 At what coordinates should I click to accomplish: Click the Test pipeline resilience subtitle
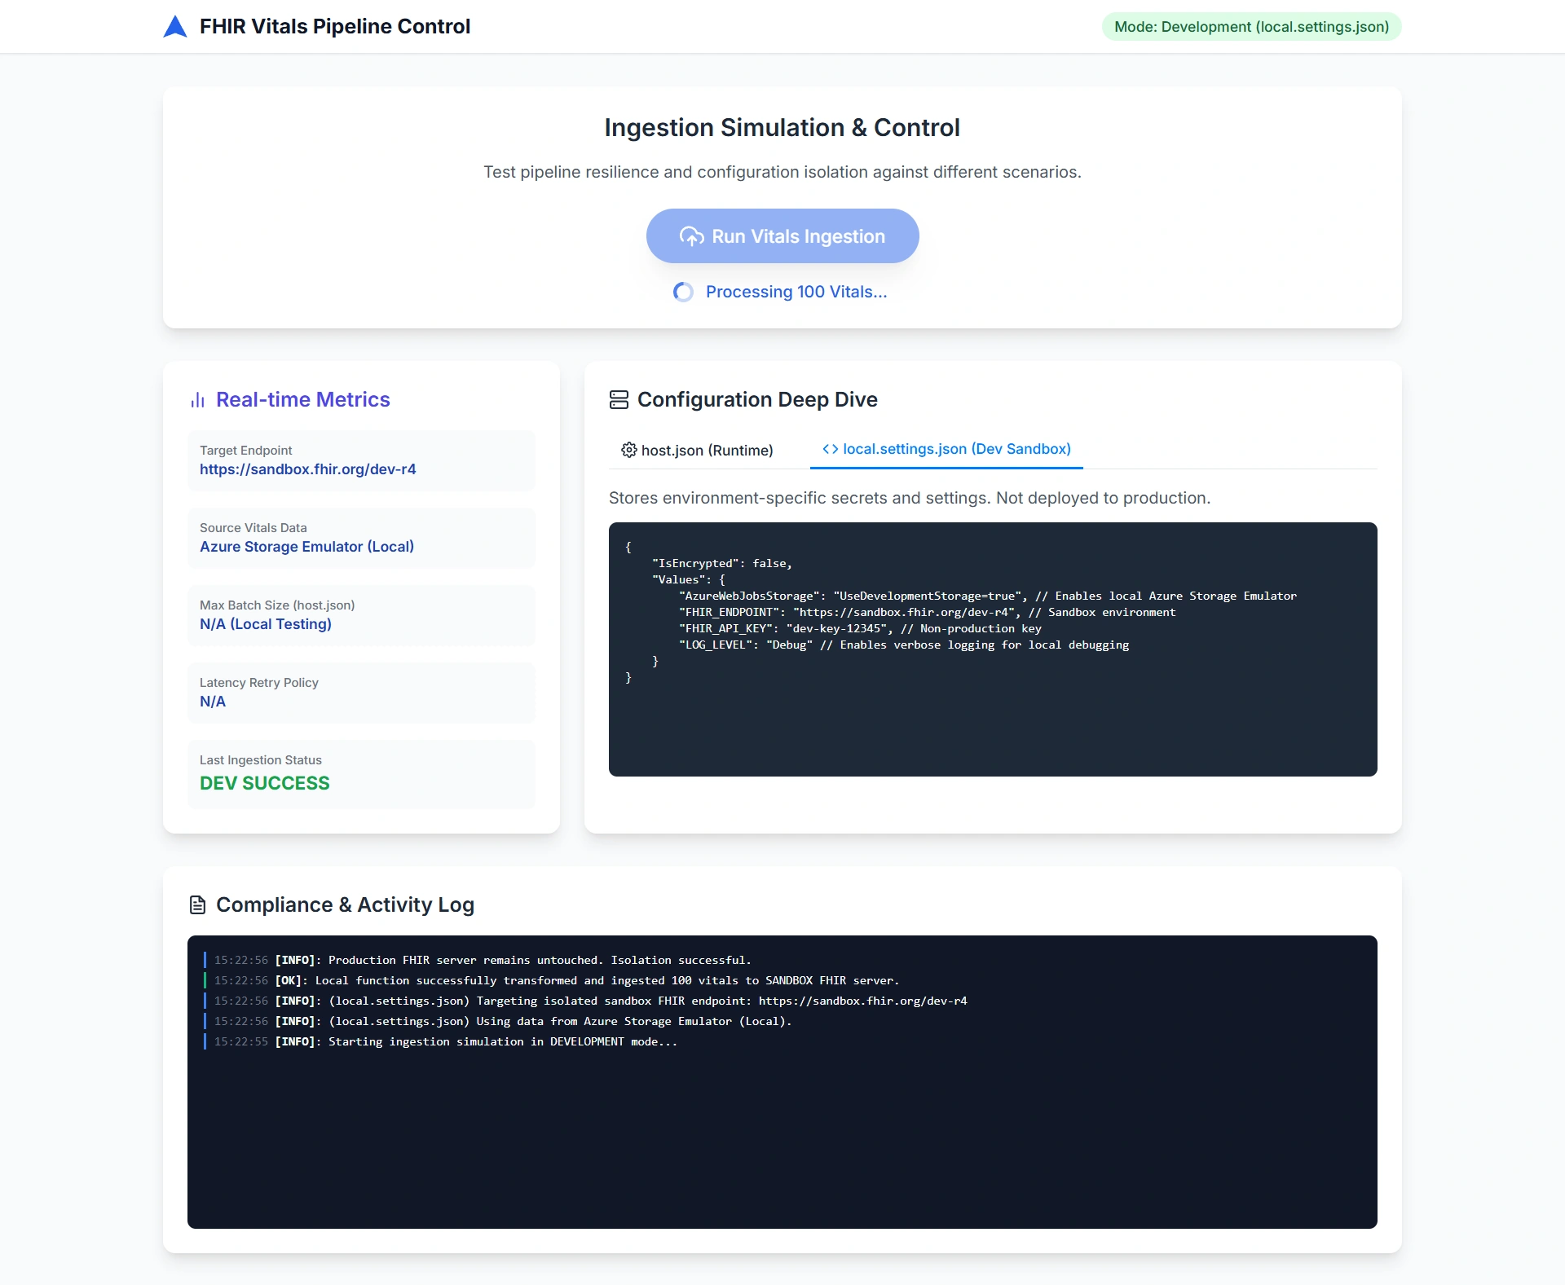(x=782, y=172)
